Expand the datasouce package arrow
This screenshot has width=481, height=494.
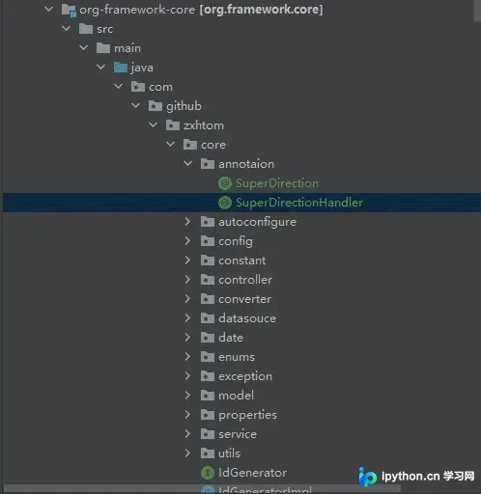click(x=188, y=318)
